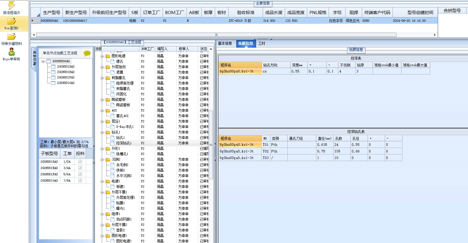
Task: Click the 图形电镀 folder icon
Action: click(108, 56)
